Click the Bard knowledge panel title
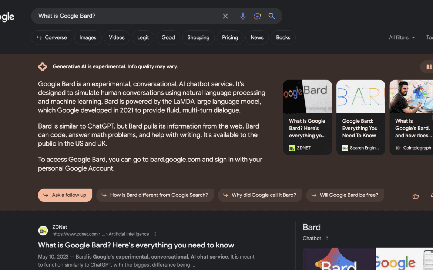The image size is (433, 270). coord(312,227)
